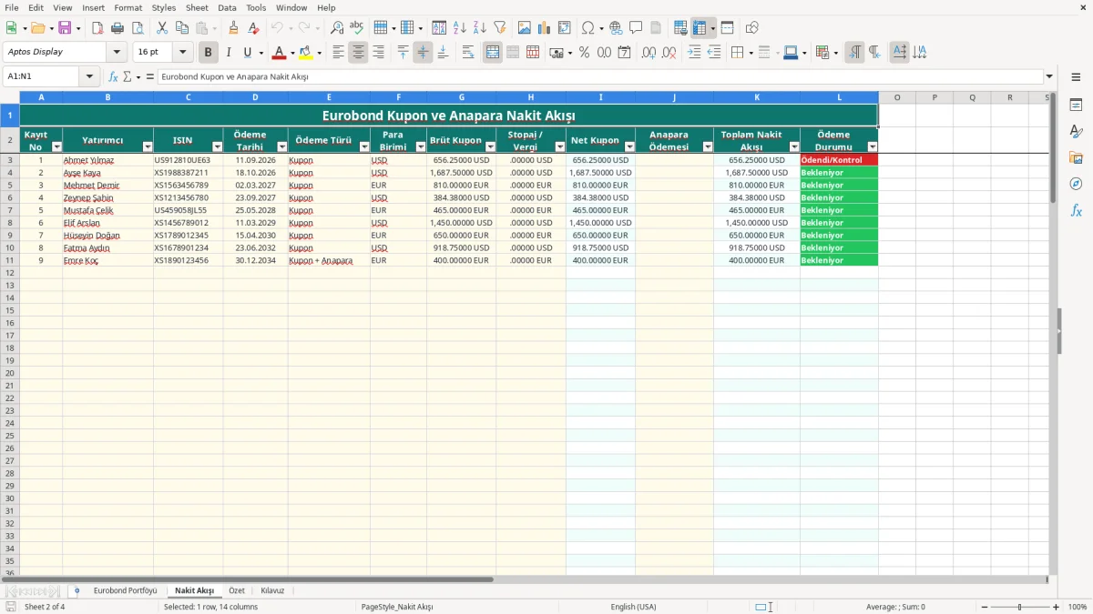1093x614 pixels.
Task: Open the filter dropdown on the Yatırımcı column
Action: tap(148, 146)
